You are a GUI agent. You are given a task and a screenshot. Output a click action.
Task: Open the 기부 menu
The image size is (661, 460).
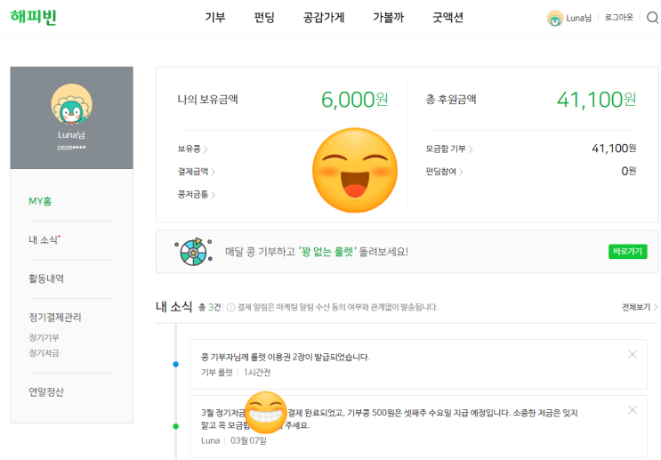point(215,18)
